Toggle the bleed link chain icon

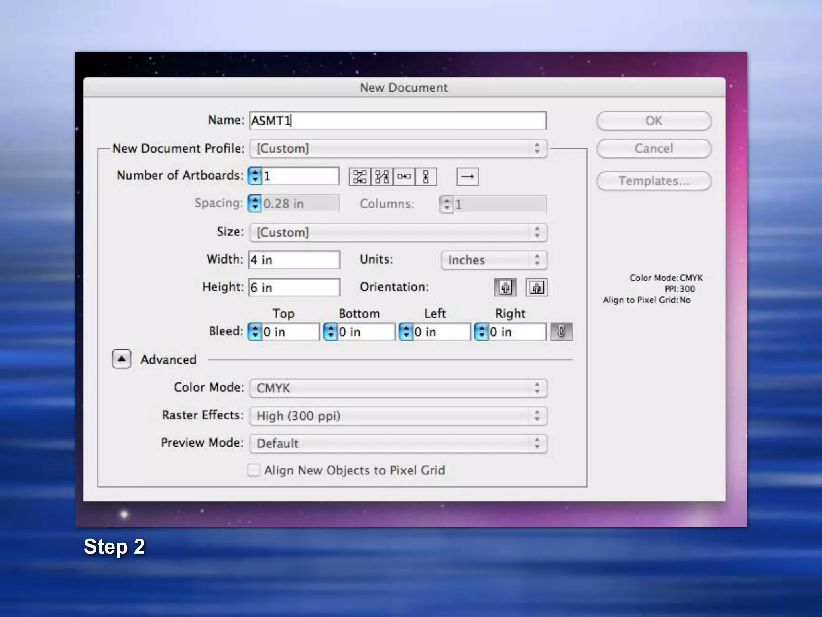561,332
